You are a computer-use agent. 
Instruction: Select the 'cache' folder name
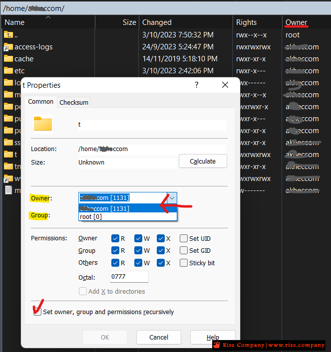point(24,59)
